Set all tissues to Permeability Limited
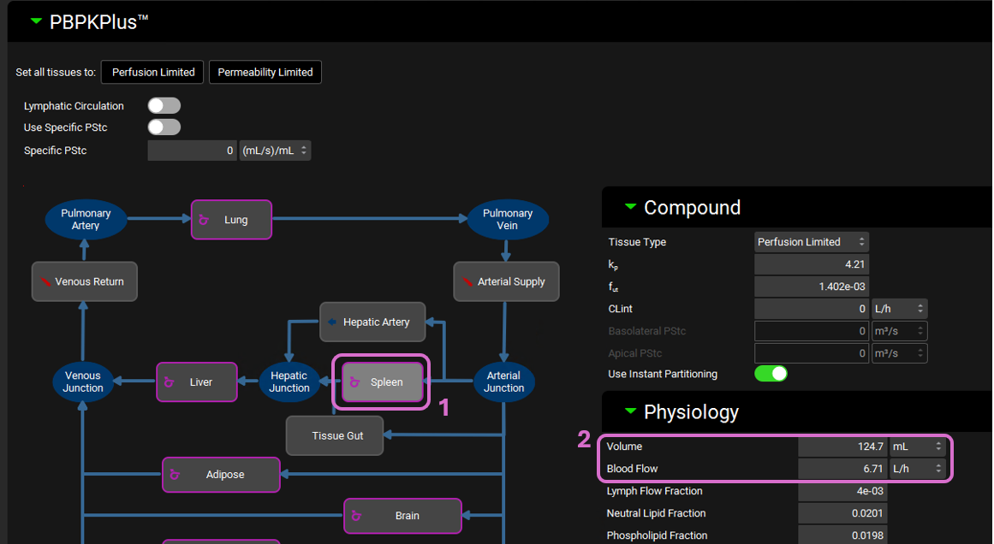 point(265,73)
